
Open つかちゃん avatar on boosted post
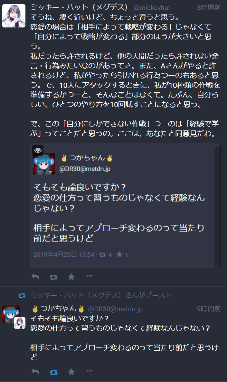tap(11, 314)
